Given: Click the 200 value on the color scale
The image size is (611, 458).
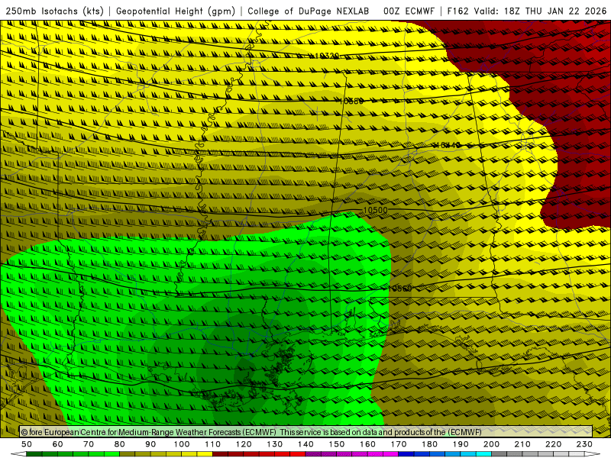Looking at the screenshot, I should coord(491,444).
